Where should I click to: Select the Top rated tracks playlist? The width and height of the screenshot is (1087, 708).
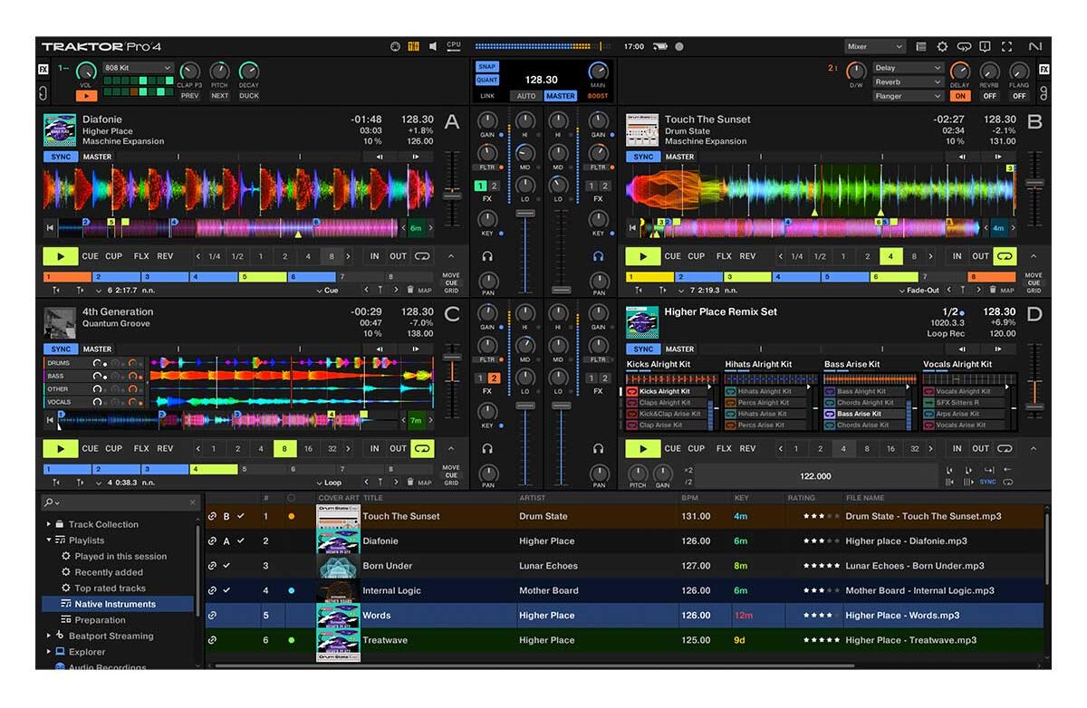[110, 588]
